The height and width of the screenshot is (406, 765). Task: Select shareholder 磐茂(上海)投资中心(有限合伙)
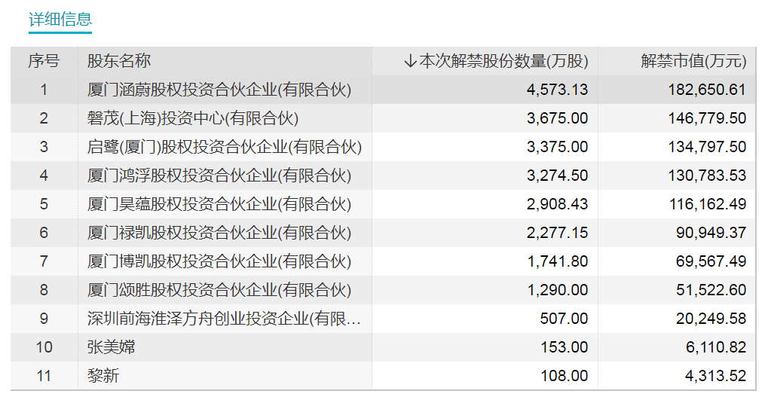tap(193, 118)
